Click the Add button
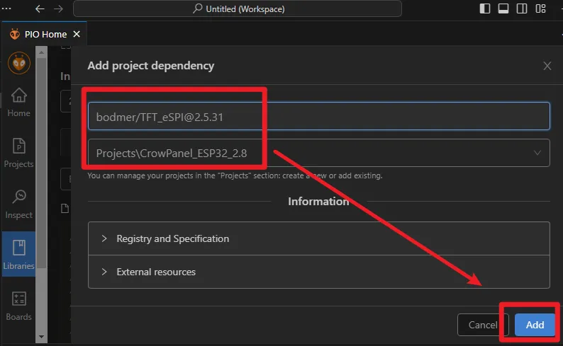The width and height of the screenshot is (563, 346). tap(535, 325)
